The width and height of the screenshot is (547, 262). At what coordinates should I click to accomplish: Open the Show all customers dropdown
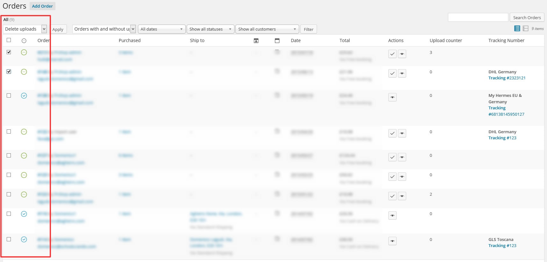(x=267, y=29)
